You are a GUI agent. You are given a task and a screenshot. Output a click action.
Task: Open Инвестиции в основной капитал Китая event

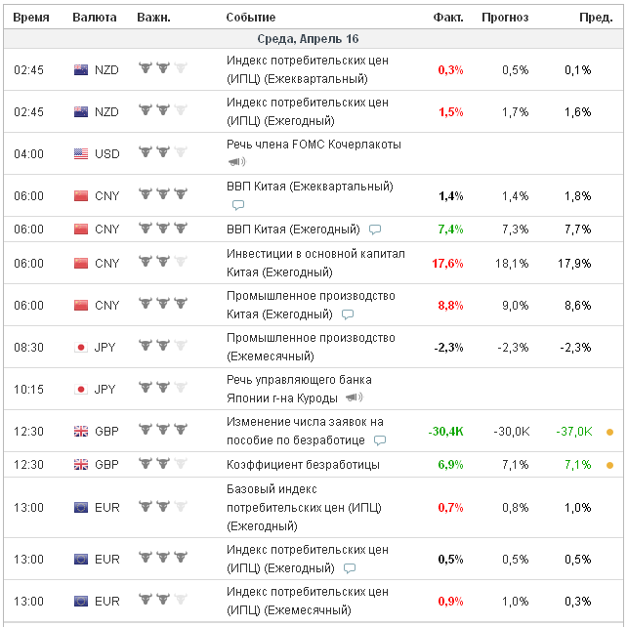tap(307, 263)
